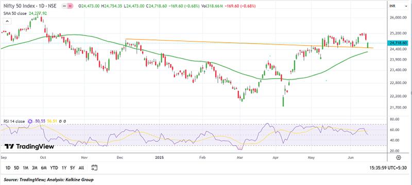Click the green SMA 50 line on chart
This screenshot has width=412, height=185.
tap(184, 59)
